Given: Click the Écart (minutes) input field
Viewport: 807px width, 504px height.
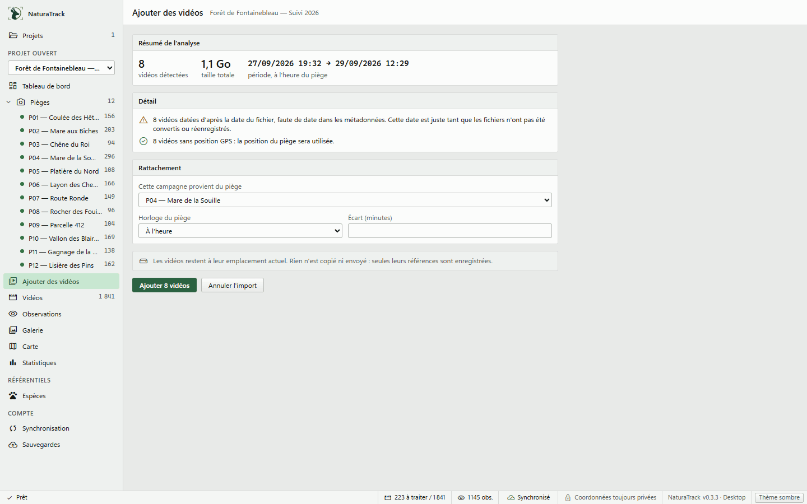Looking at the screenshot, I should [450, 231].
